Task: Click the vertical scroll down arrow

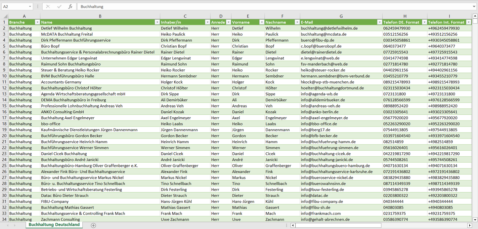Action: [475, 219]
